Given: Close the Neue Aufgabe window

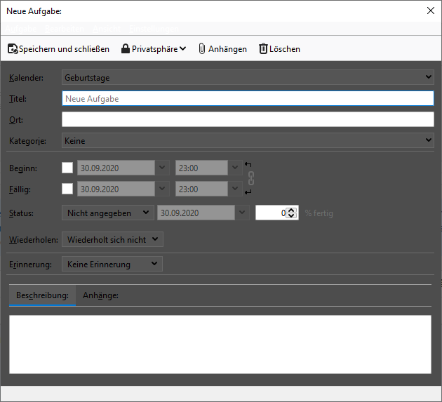Looking at the screenshot, I should [431, 11].
